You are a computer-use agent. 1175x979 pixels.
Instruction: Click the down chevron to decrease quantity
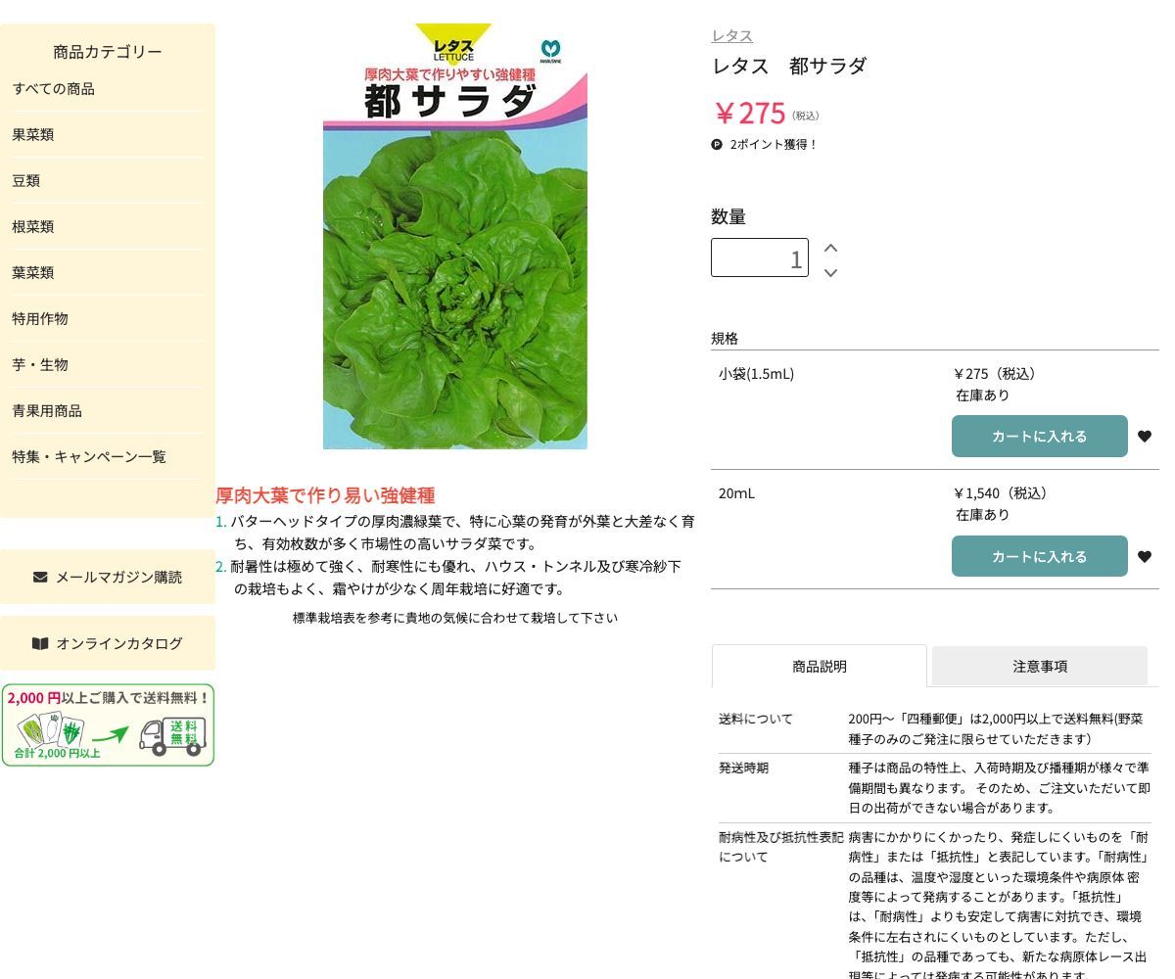point(830,273)
